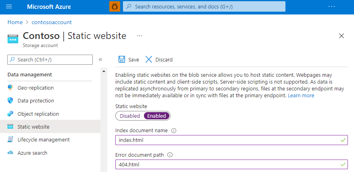The height and width of the screenshot is (172, 354).
Task: Set Static website to Disabled
Action: pos(129,116)
